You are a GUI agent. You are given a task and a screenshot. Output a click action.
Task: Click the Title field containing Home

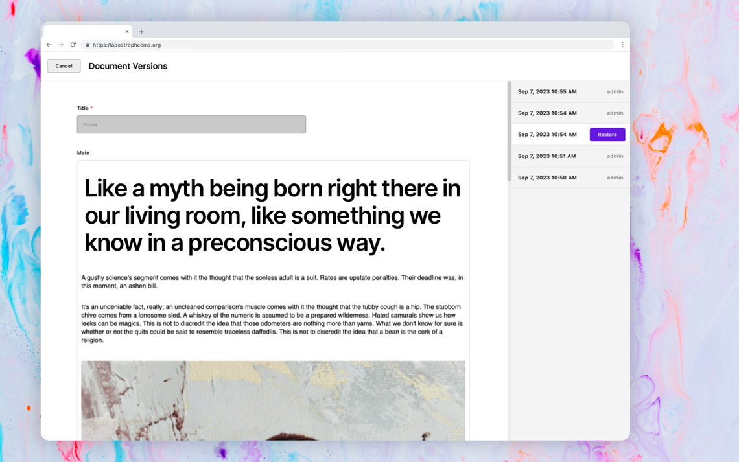tap(191, 124)
